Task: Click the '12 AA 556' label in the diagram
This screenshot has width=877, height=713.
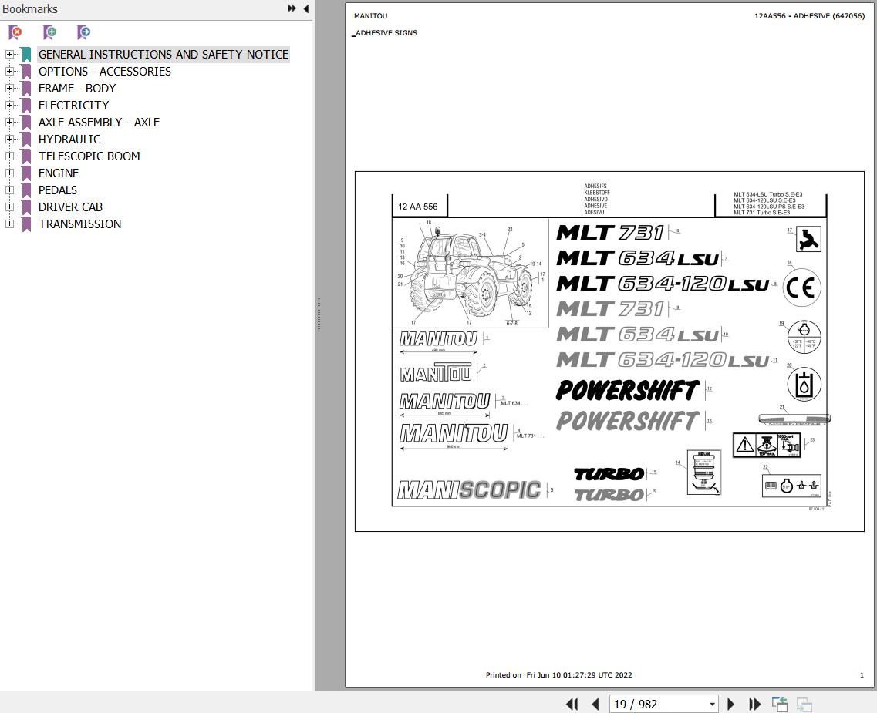Action: coord(418,207)
